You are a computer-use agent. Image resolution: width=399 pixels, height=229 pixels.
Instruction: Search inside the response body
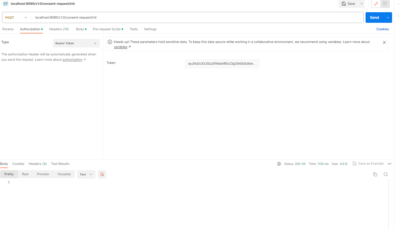[386, 174]
